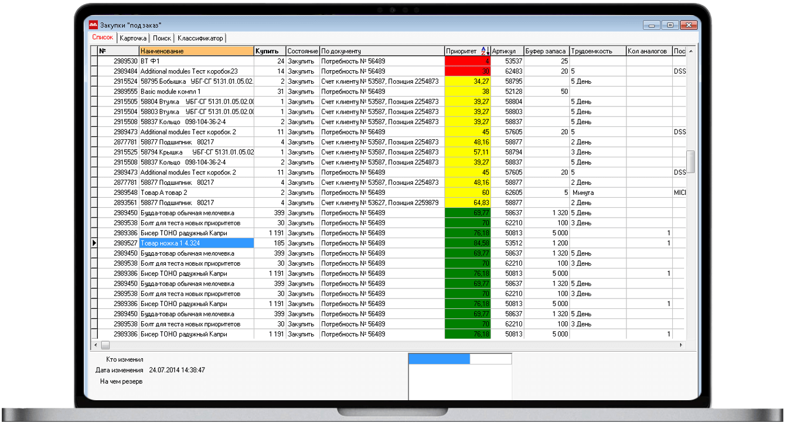The image size is (787, 433).
Task: Minimize the Закупки window
Action: point(652,25)
